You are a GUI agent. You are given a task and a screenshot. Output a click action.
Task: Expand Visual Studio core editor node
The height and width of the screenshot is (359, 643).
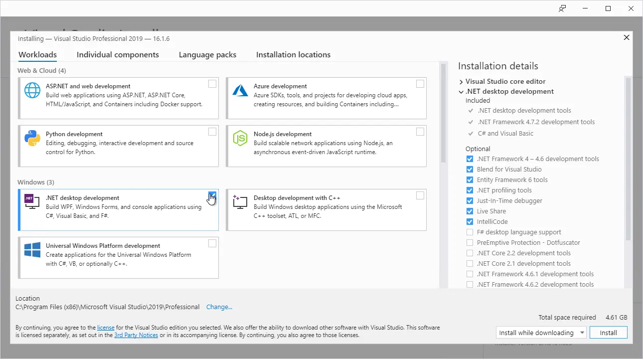point(461,82)
